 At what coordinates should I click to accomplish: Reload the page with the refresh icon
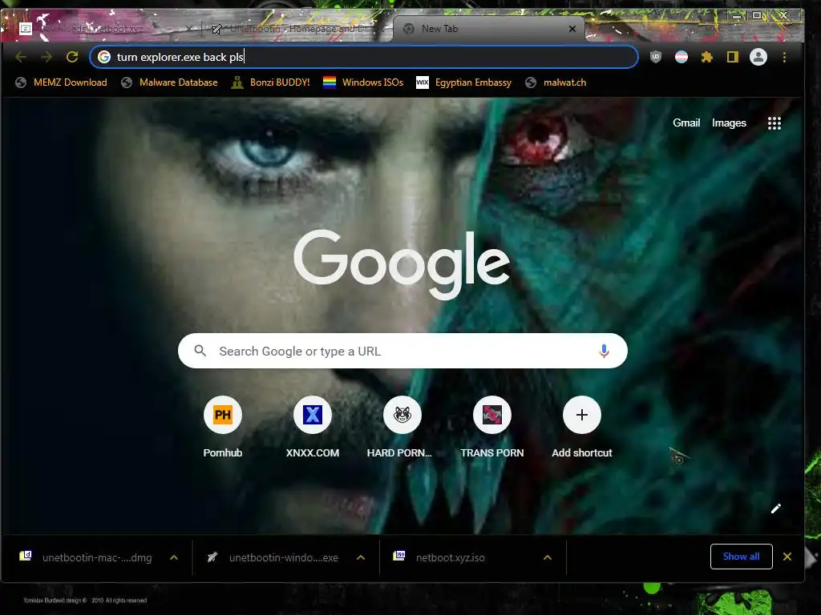coord(72,57)
